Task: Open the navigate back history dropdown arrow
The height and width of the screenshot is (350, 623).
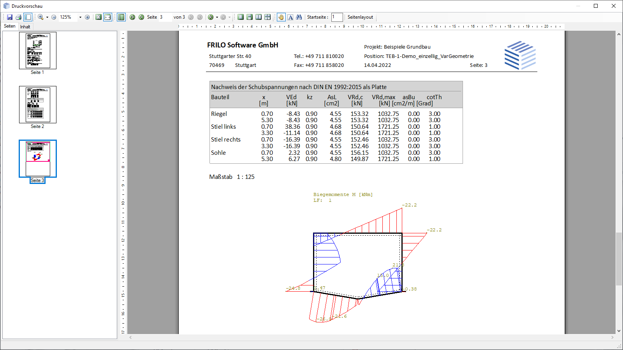Action: pos(217,17)
